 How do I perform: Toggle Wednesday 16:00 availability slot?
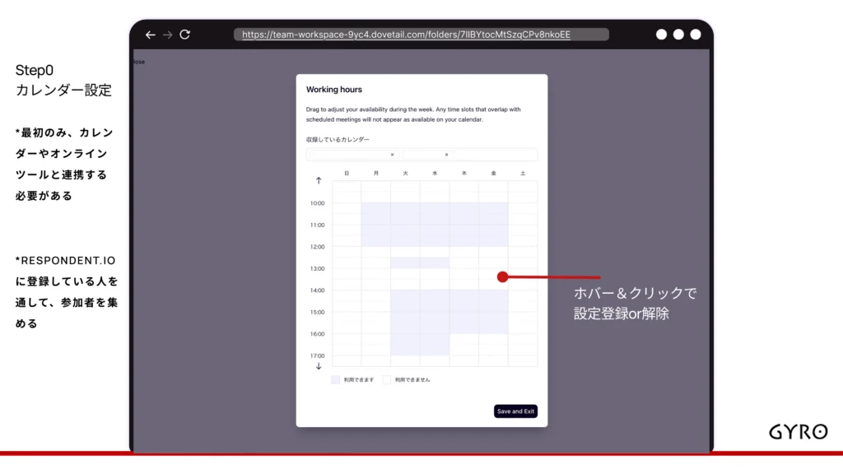(435, 339)
